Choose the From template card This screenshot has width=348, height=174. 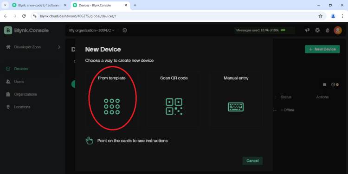pyautogui.click(x=112, y=99)
